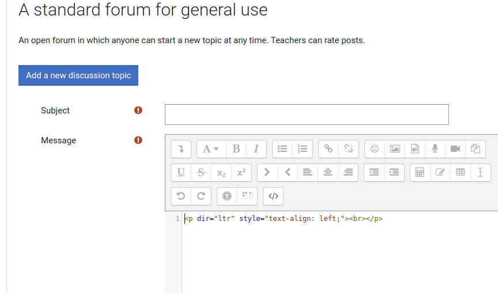Open the paragraph styles dropdown
Viewport: 498px width, 293px height.
tap(211, 149)
